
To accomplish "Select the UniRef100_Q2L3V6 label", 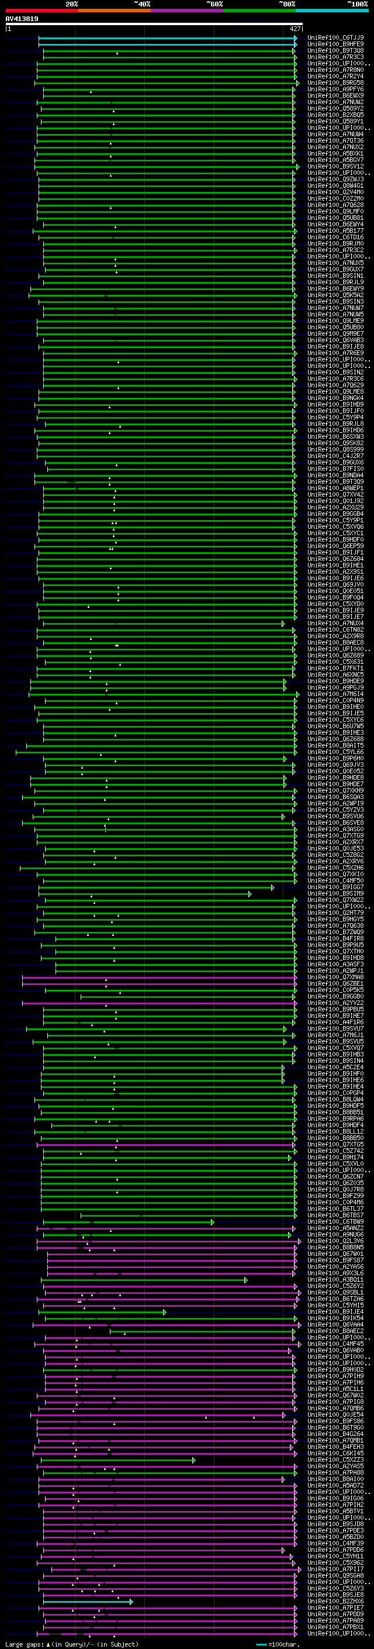I will click(x=335, y=1241).
